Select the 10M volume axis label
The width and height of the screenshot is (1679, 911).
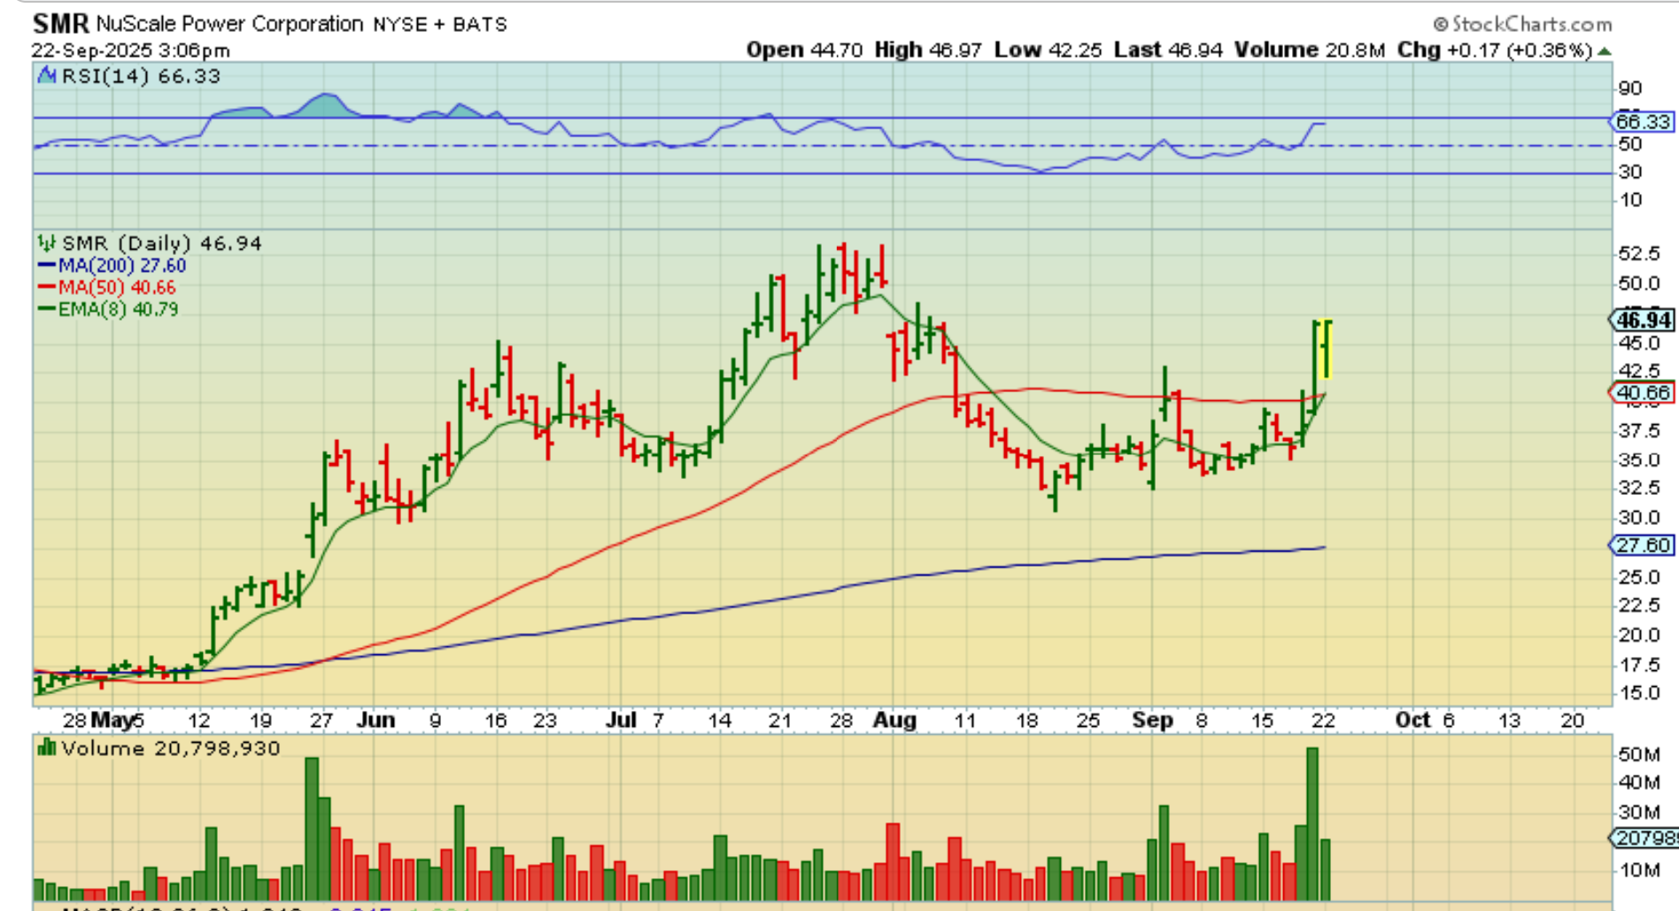pyautogui.click(x=1639, y=870)
